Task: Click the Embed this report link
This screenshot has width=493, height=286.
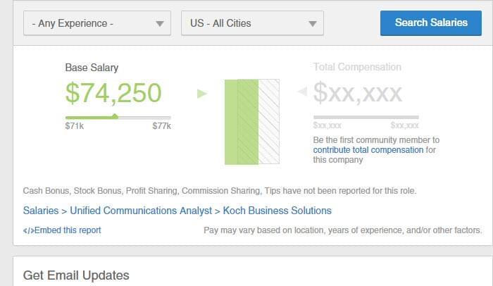Action: [68, 230]
